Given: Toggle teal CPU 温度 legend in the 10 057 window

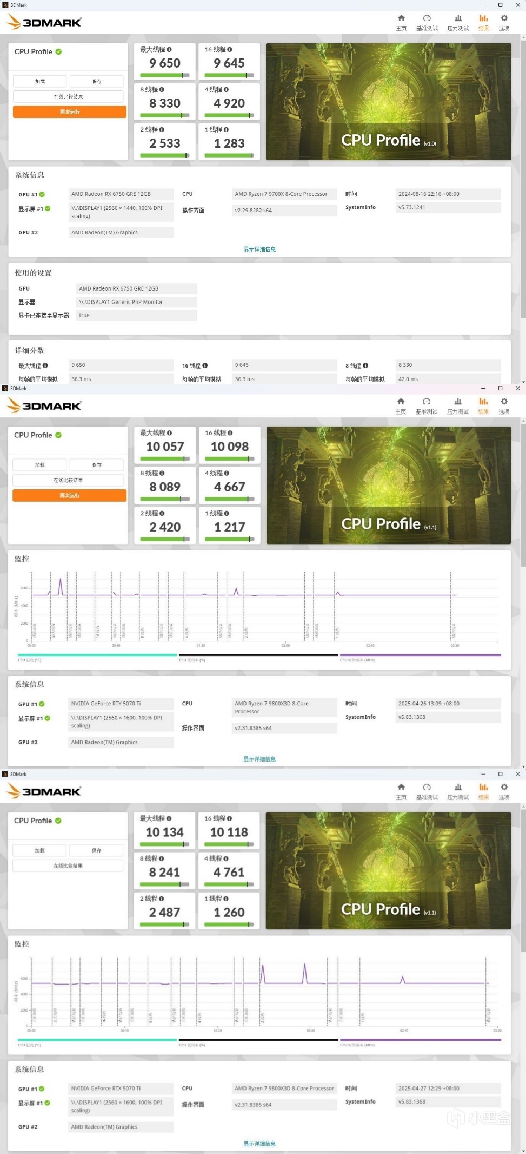Looking at the screenshot, I should coord(97,657).
